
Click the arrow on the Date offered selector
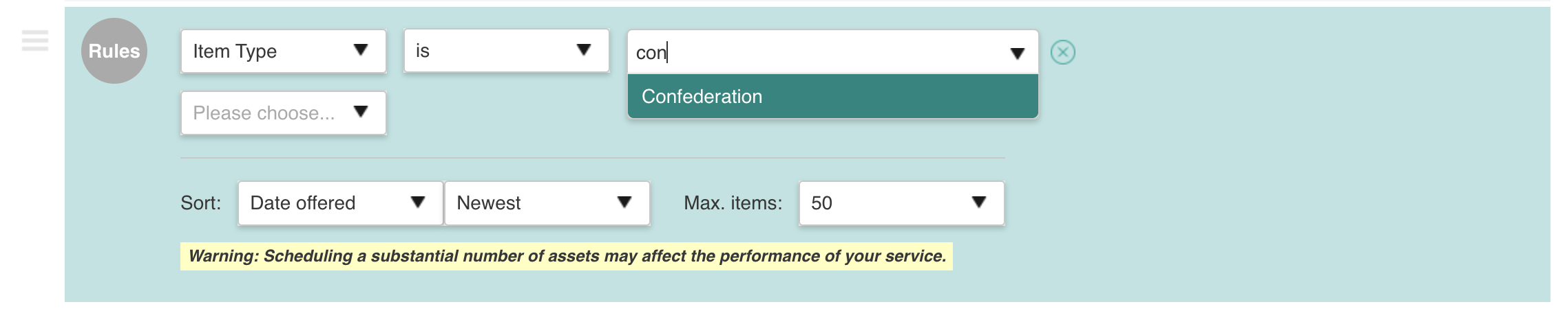(418, 202)
